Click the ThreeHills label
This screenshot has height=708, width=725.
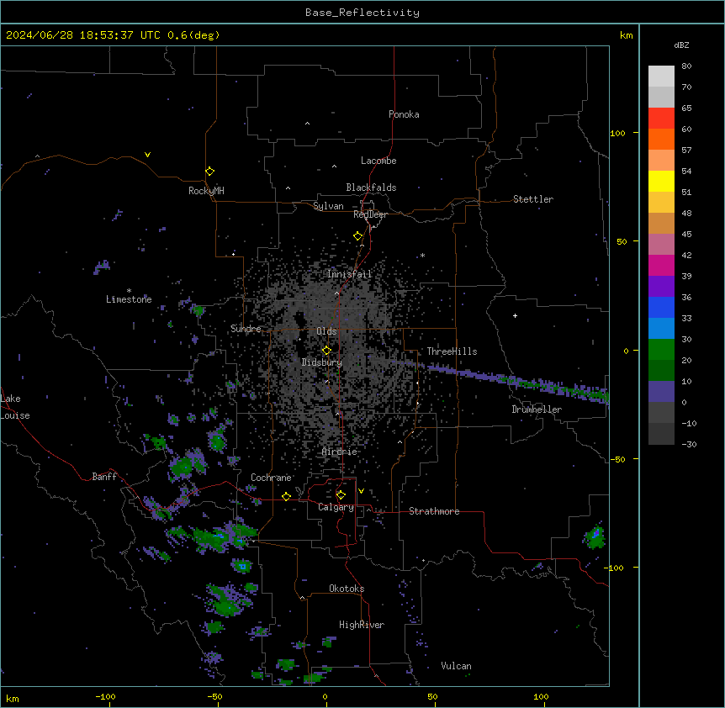click(452, 351)
